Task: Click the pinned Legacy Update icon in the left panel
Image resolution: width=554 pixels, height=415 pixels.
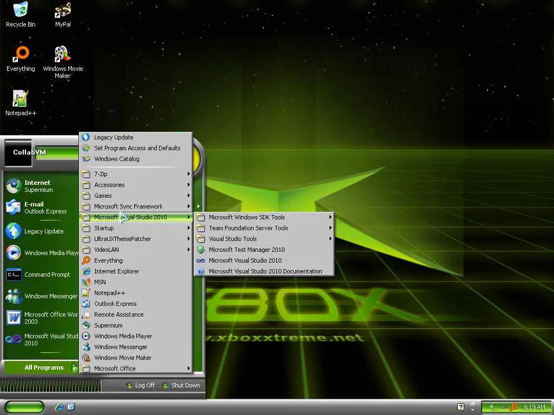Action: click(x=14, y=231)
